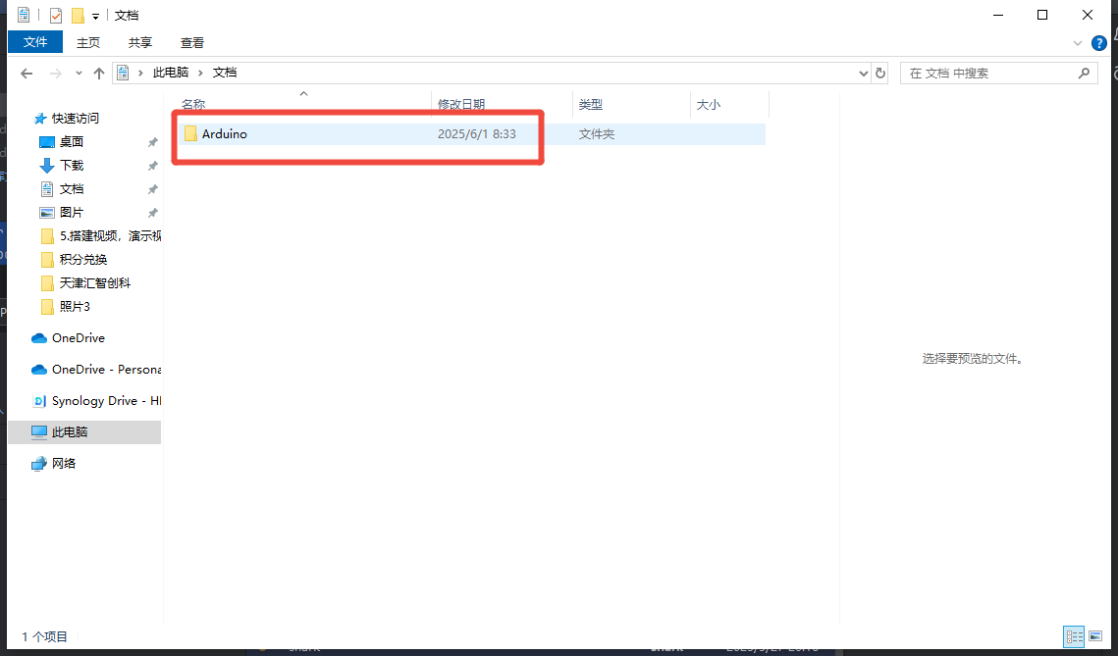Sort files by 修改日期 column header
This screenshot has width=1118, height=656.
click(x=461, y=105)
